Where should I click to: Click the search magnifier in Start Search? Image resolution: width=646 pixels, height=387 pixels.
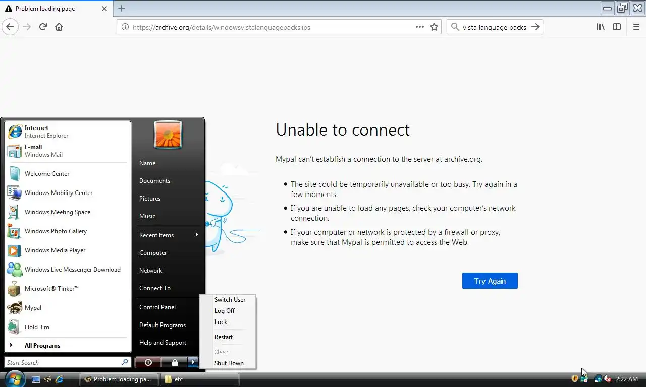(x=125, y=362)
